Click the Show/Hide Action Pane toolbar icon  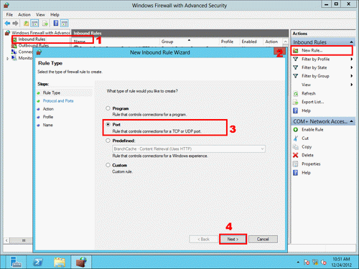[65, 23]
